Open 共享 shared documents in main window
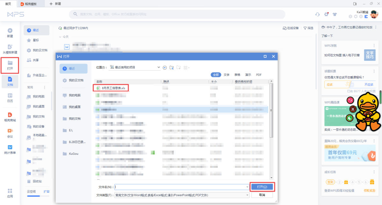Viewport: 382px width, 205px height. coord(36,60)
